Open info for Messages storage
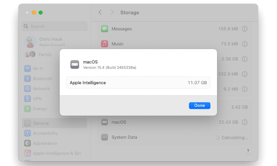Screen dimensions: 277x166 245,29
